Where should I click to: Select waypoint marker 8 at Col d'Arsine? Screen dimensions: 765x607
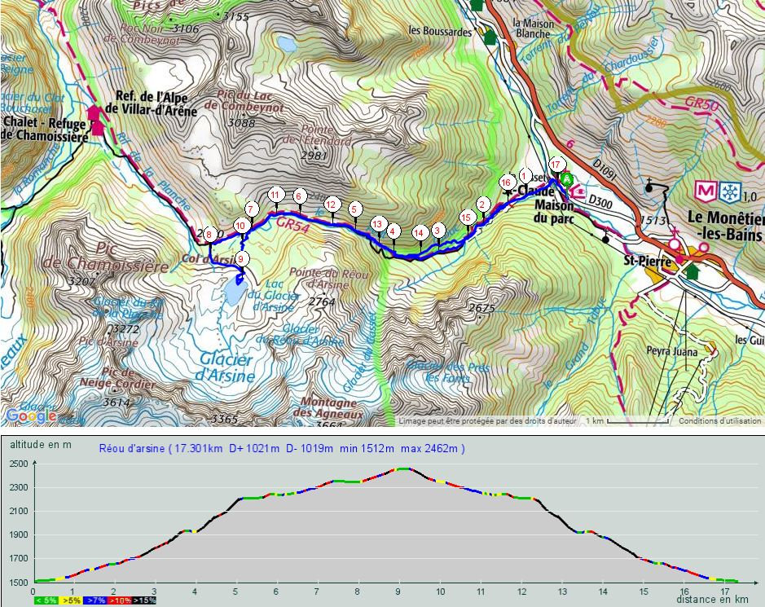[x=209, y=235]
